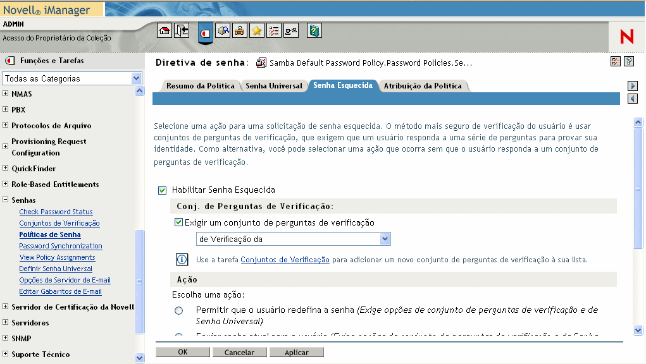The height and width of the screenshot is (364, 646).
Task: Collapse the Senhas category
Action: [x=5, y=200]
